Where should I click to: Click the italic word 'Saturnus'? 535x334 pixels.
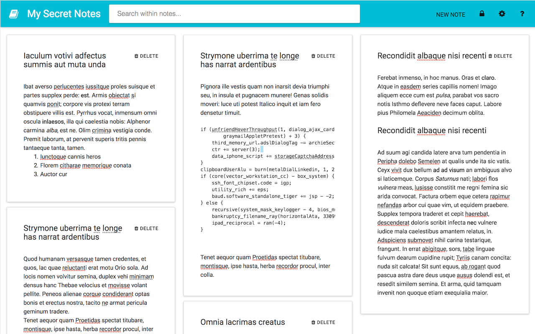pyautogui.click(x=447, y=179)
